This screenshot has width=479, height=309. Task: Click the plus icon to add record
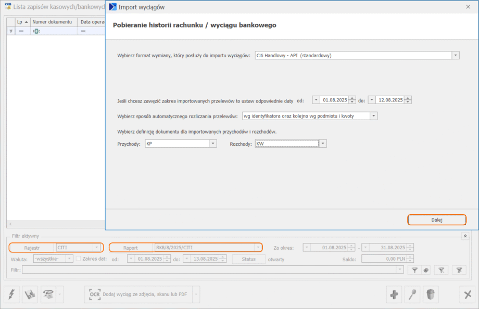click(394, 295)
